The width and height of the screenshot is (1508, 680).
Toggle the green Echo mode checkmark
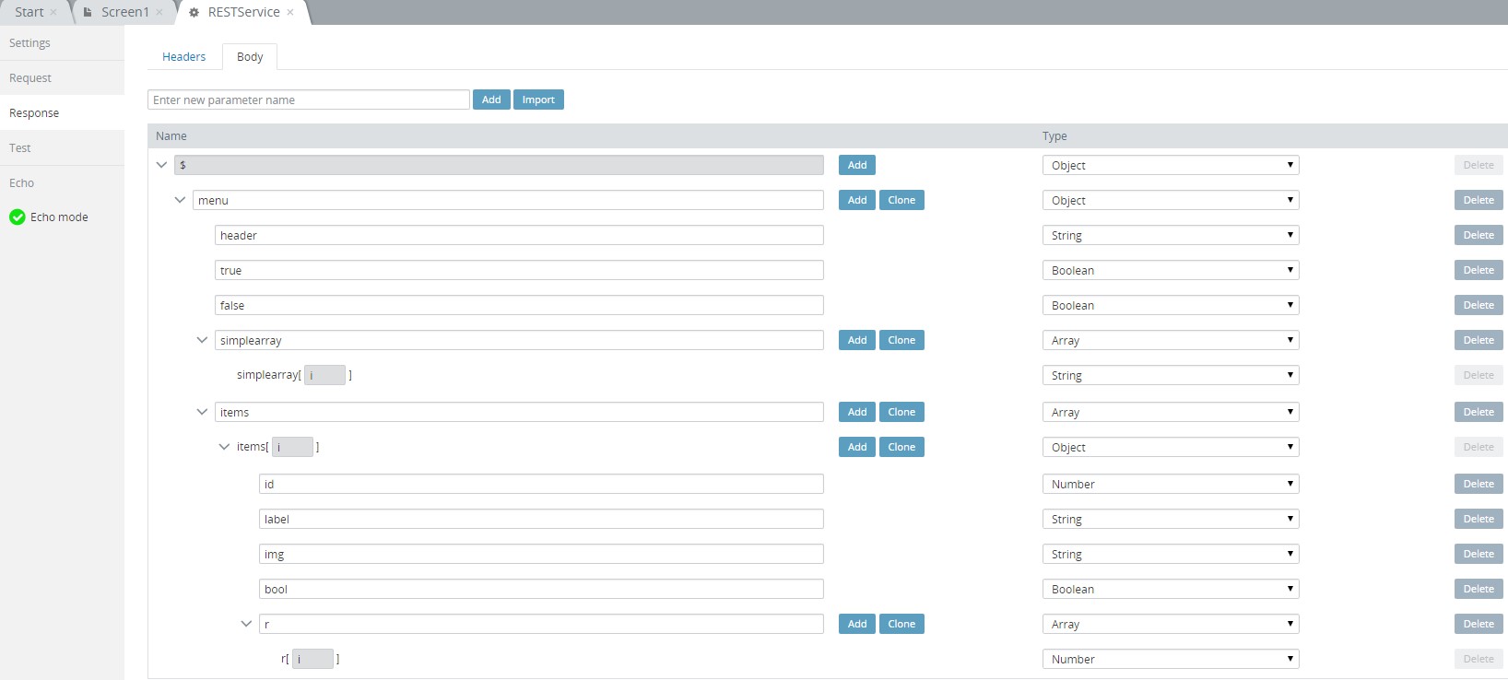tap(17, 217)
